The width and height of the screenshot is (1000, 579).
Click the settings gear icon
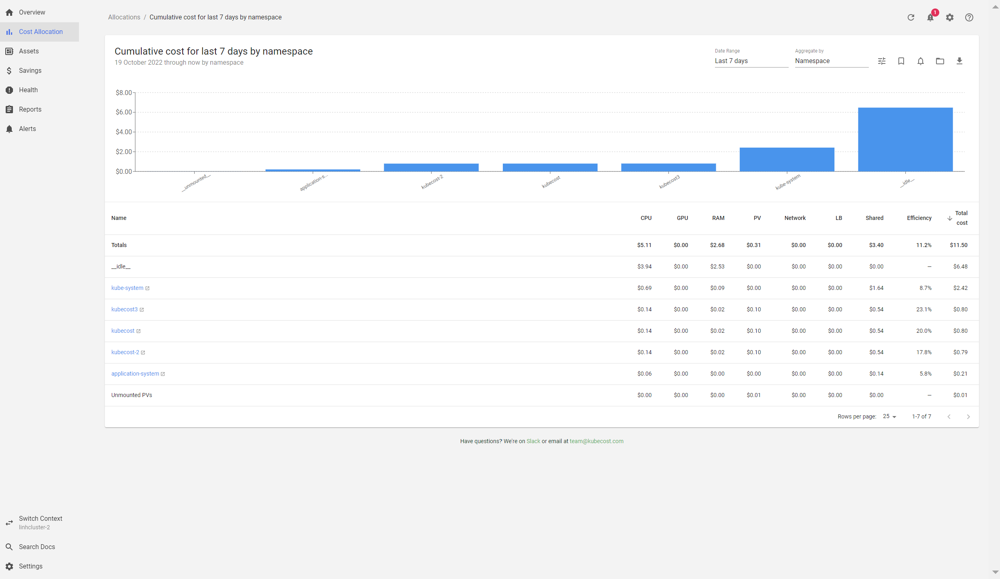pos(950,17)
